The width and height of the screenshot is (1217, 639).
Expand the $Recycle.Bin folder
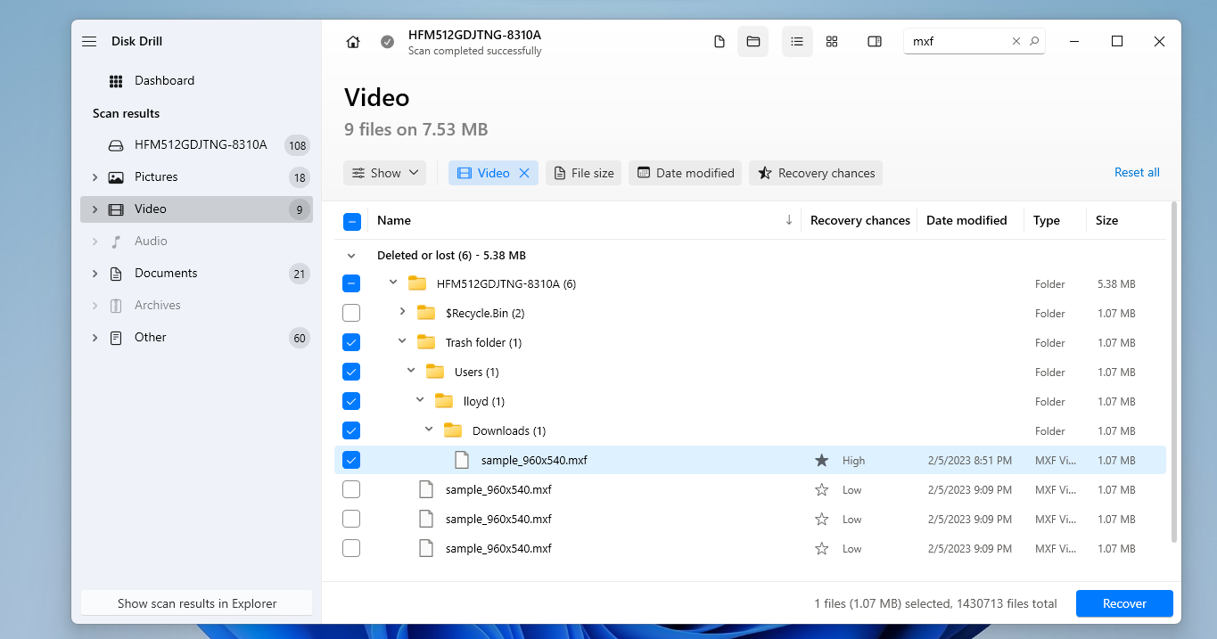point(402,312)
